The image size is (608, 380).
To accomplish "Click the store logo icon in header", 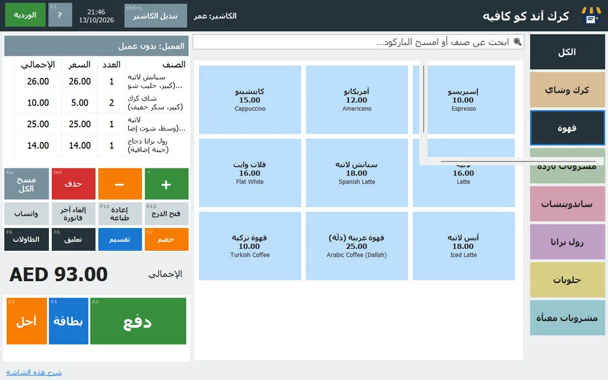I will coord(591,15).
